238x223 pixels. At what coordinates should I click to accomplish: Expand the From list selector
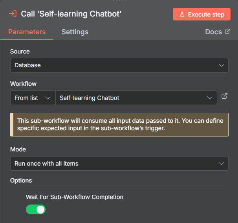tap(33, 98)
